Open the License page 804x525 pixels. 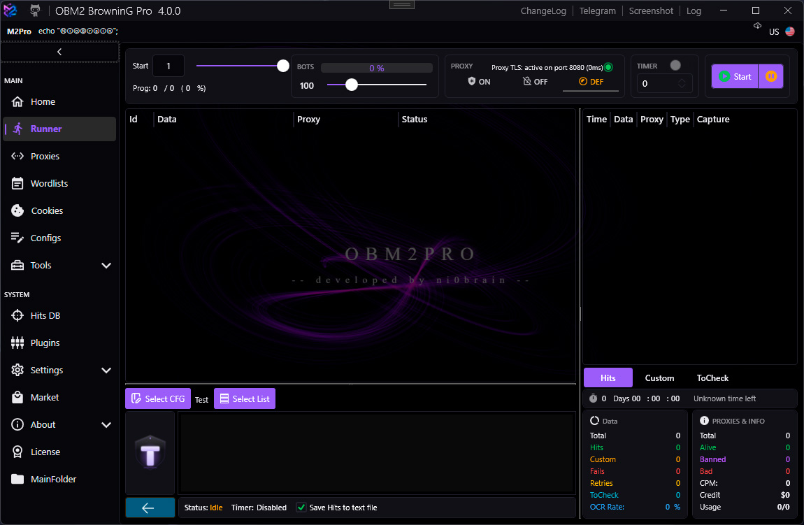(x=59, y=452)
